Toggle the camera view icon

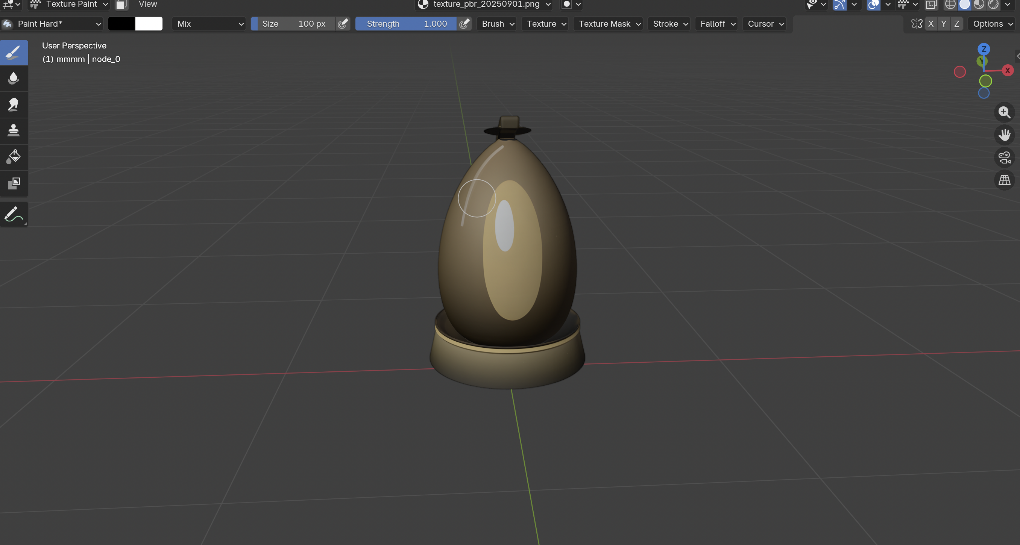[1004, 157]
